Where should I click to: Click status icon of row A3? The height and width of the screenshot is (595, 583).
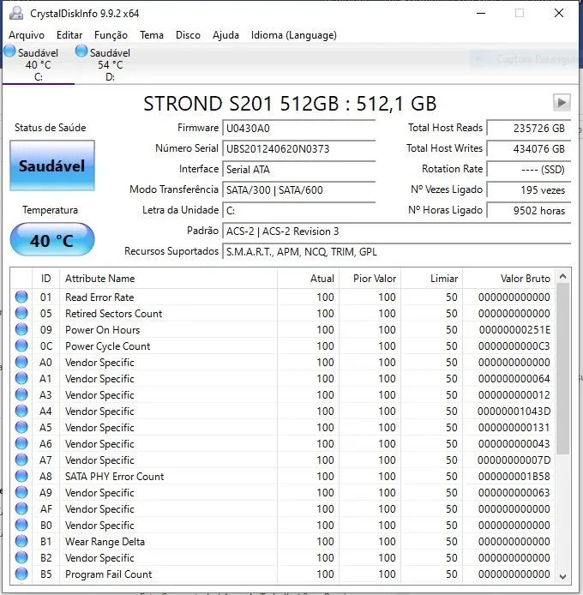coord(21,394)
